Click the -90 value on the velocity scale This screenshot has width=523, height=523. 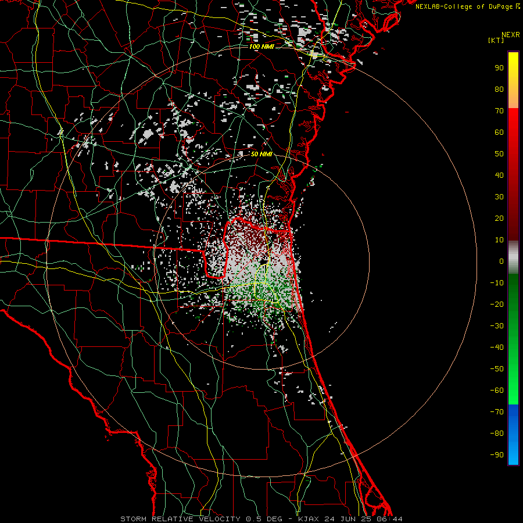coord(497,454)
